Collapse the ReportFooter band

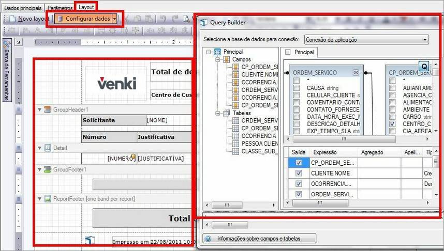pos(40,199)
